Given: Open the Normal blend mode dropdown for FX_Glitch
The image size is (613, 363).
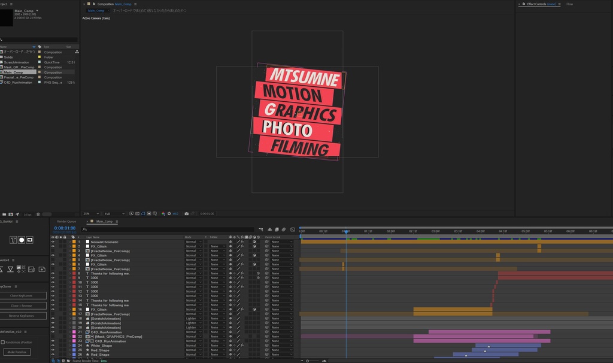Looking at the screenshot, I should (190, 246).
